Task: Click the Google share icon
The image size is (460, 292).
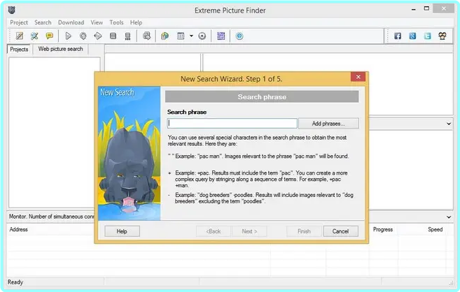Action: [412, 36]
